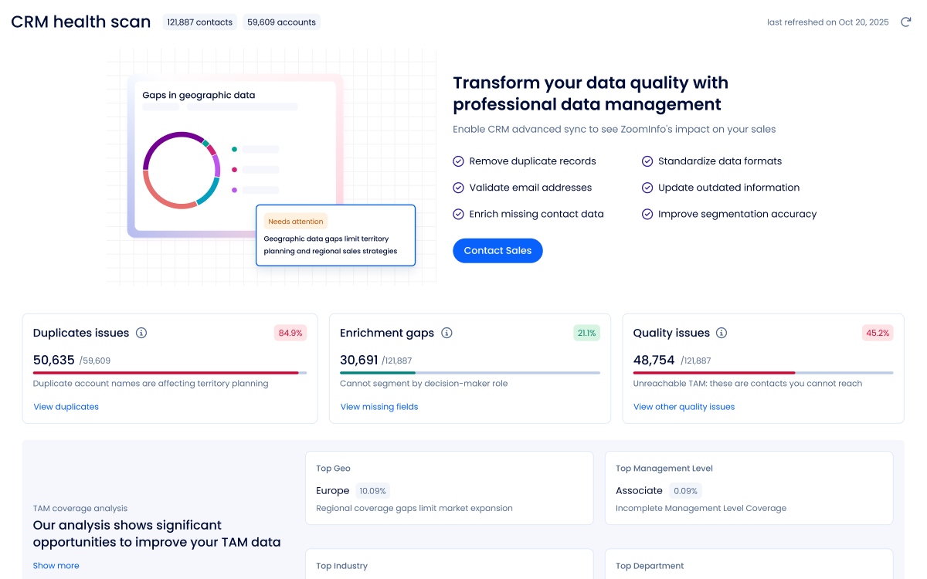
Task: Click check icon next to Remove duplicate records
Action: coord(458,161)
